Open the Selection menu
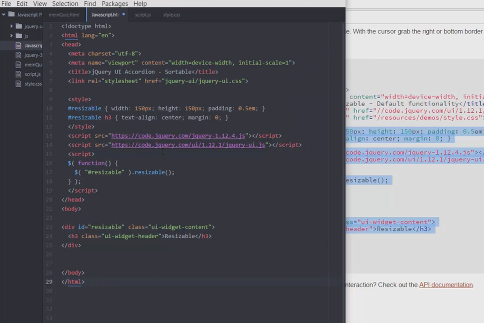 tap(65, 4)
